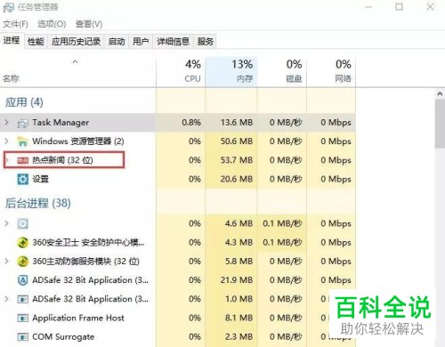Image resolution: width=445 pixels, height=347 pixels.
Task: Select the COM Surrogate row
Action: point(178,337)
